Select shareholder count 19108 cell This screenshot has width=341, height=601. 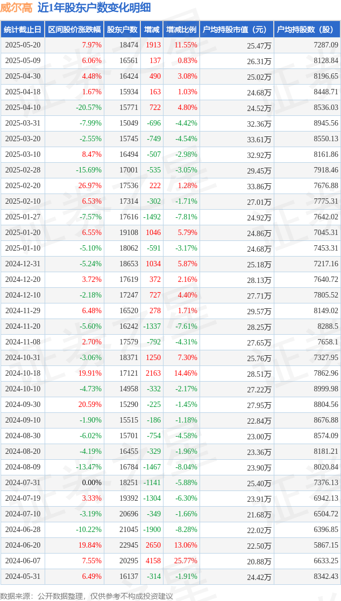click(129, 233)
